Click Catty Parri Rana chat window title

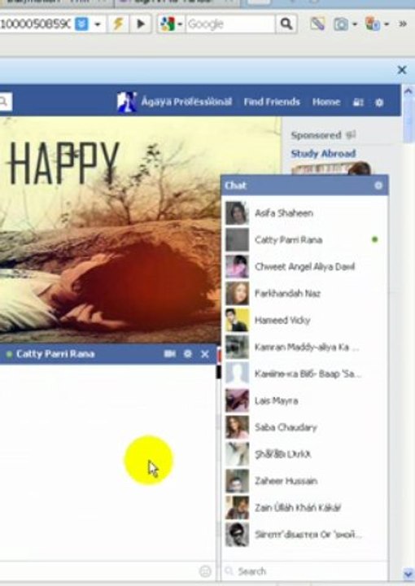(55, 354)
